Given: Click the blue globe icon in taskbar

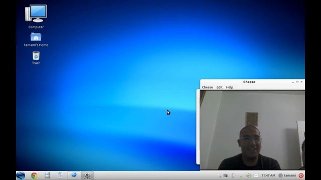Looking at the screenshot, I should pyautogui.click(x=74, y=175).
